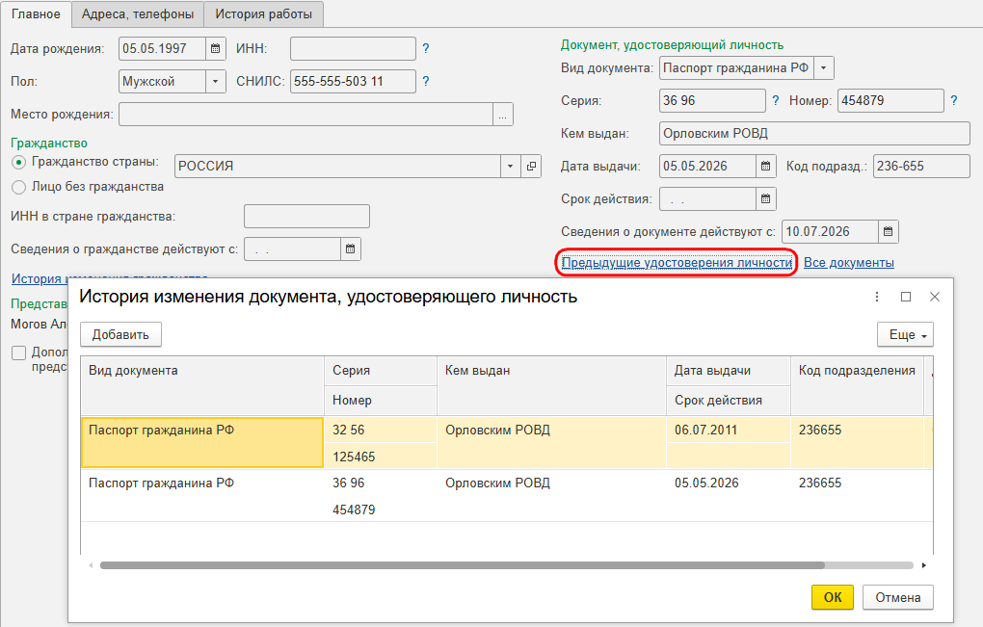Click the scrollbar's right arrow in the dialog
983x627 pixels.
tap(923, 565)
